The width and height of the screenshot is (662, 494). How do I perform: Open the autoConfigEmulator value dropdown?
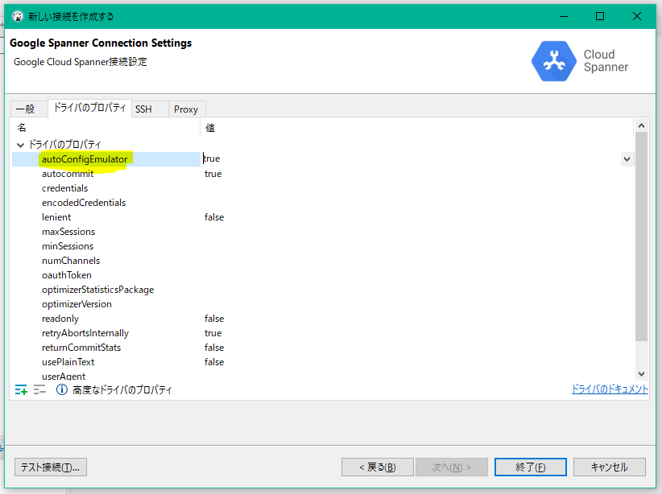click(627, 159)
